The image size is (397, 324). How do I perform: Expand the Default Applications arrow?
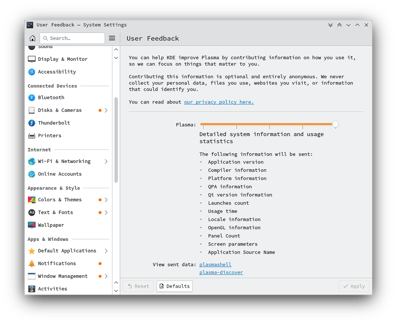click(106, 251)
